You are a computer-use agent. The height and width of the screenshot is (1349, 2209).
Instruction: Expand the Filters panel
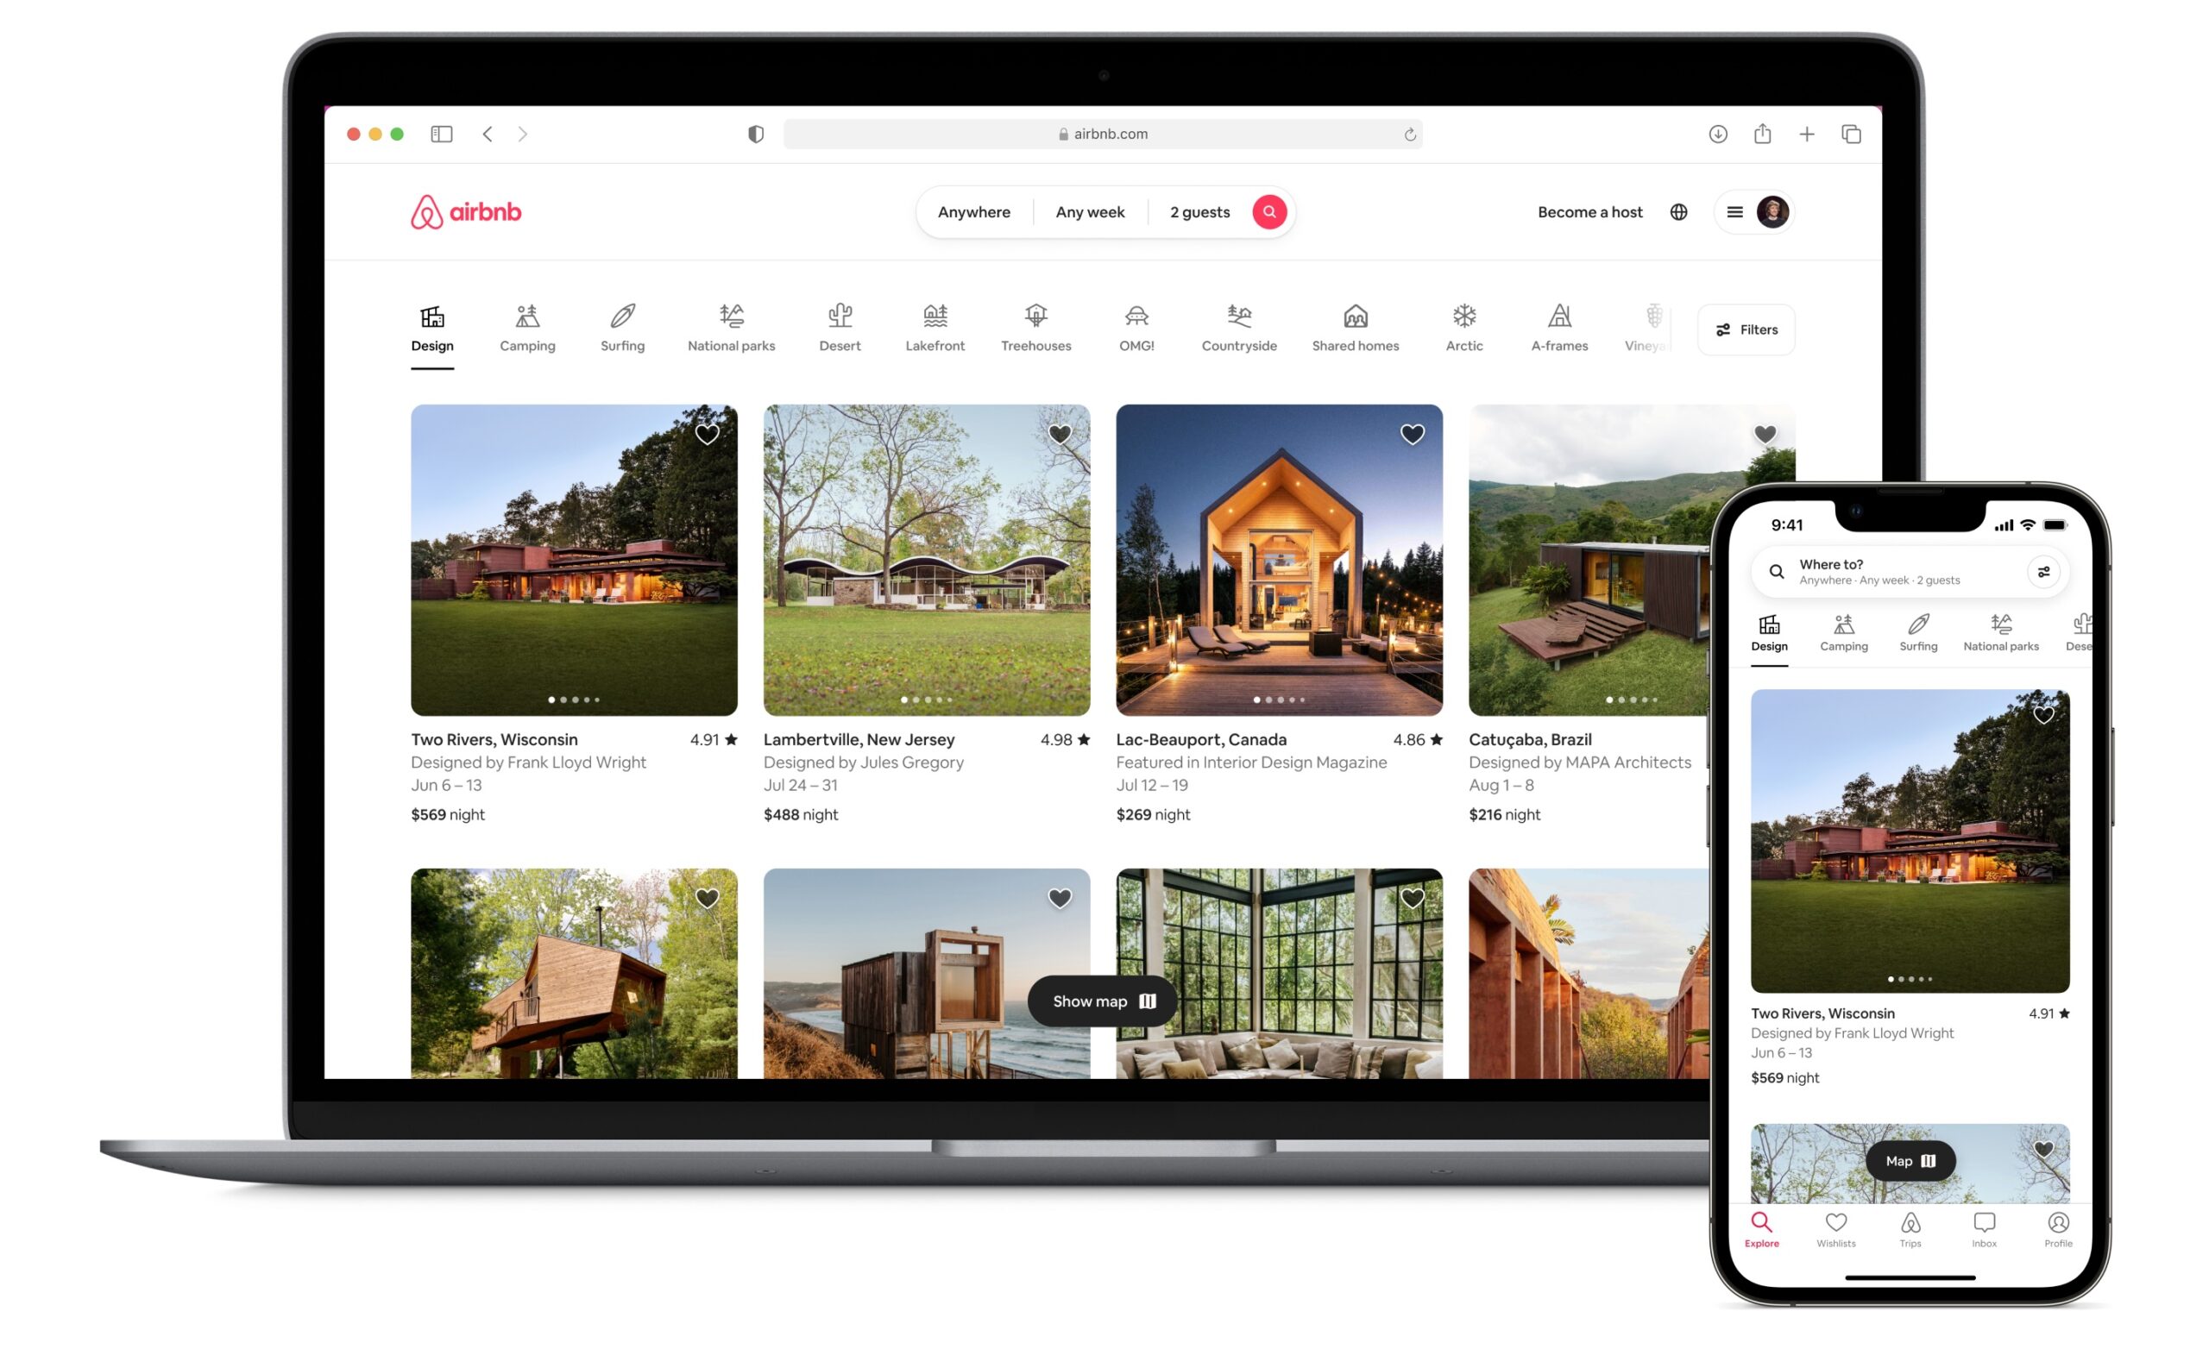[x=1746, y=329]
